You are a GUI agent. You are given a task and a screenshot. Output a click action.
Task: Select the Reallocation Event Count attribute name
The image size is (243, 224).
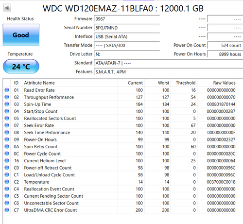pyautogui.click(x=49, y=189)
